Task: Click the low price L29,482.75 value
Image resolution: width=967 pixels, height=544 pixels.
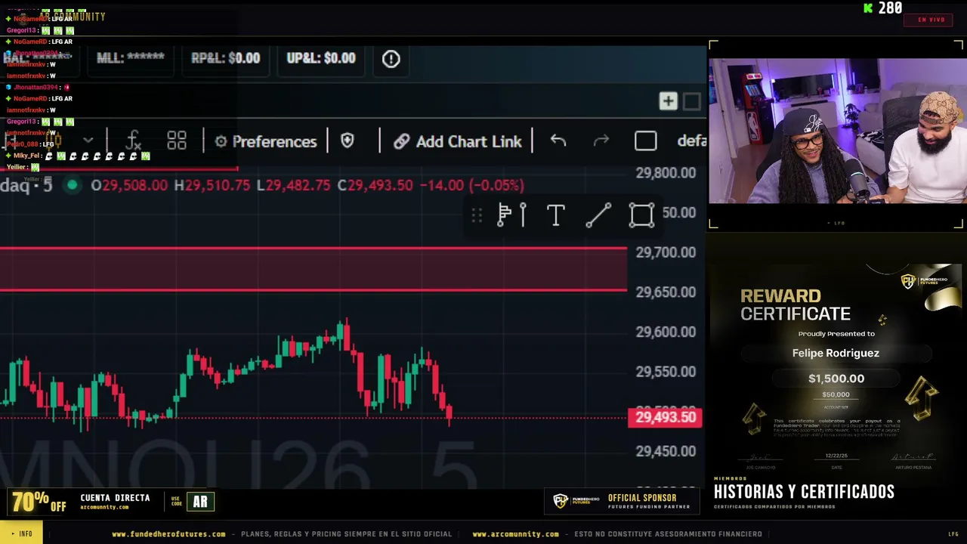Action: (294, 185)
